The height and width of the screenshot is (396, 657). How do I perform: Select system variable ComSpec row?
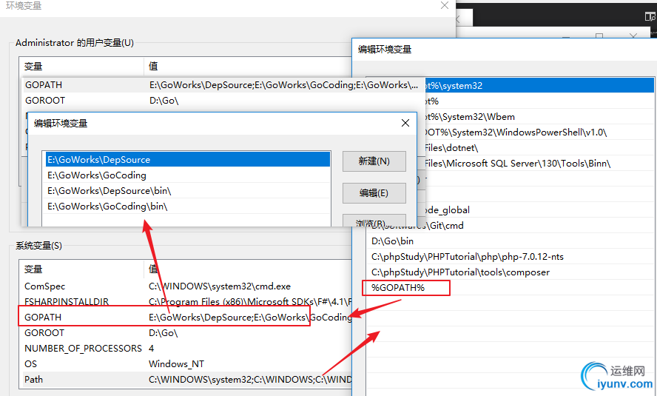[x=185, y=286]
